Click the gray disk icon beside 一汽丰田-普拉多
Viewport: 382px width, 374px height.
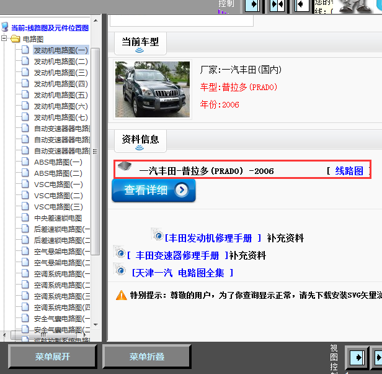pos(125,166)
